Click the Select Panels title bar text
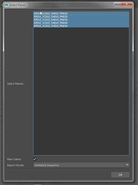Viewport: 138px width, 185px height. pos(18,5)
